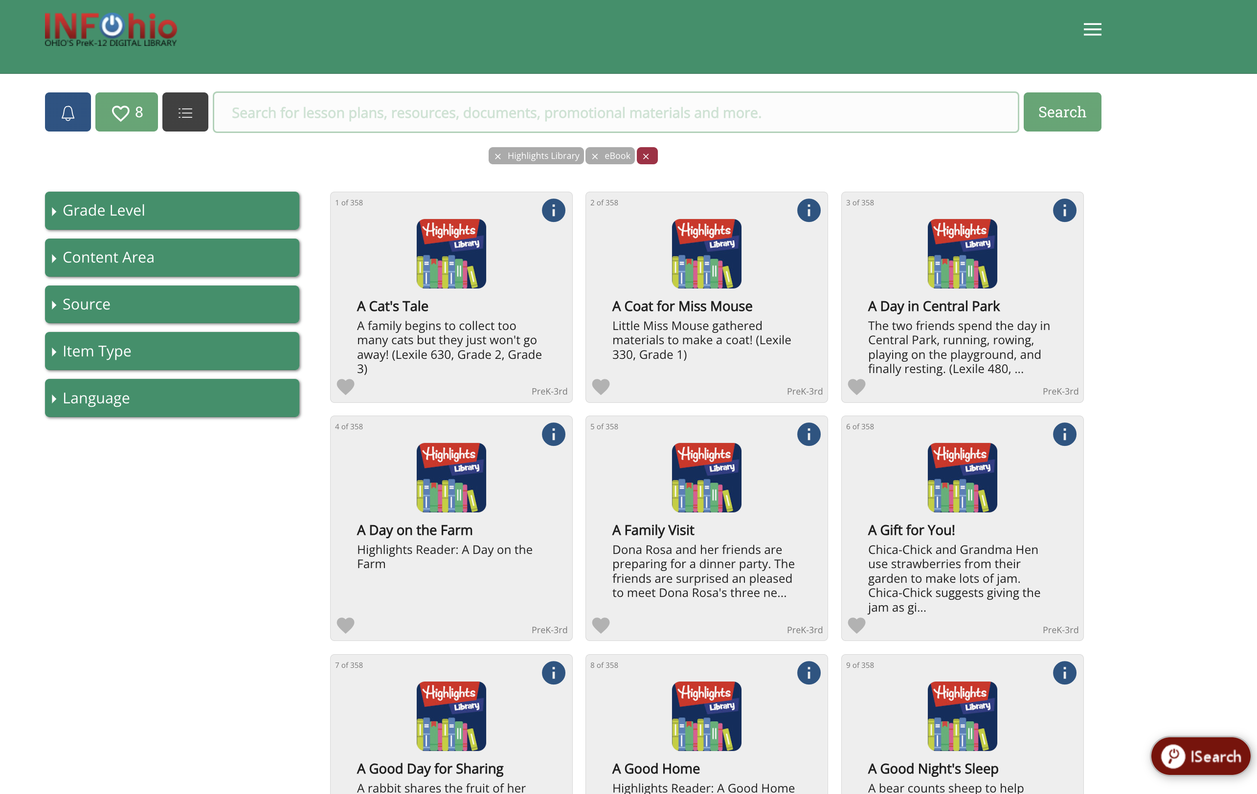The height and width of the screenshot is (794, 1257).
Task: Favorite A Family Visit with heart
Action: point(601,625)
